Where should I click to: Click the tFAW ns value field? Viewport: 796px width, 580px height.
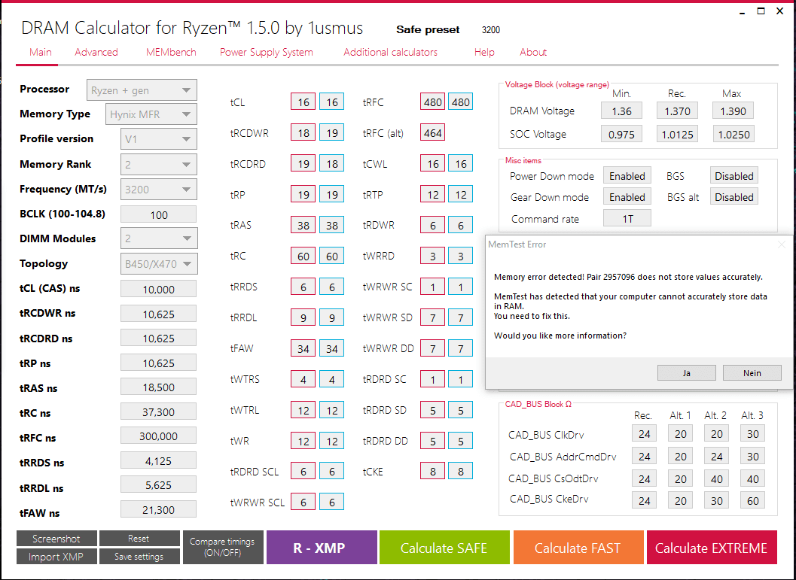158,509
